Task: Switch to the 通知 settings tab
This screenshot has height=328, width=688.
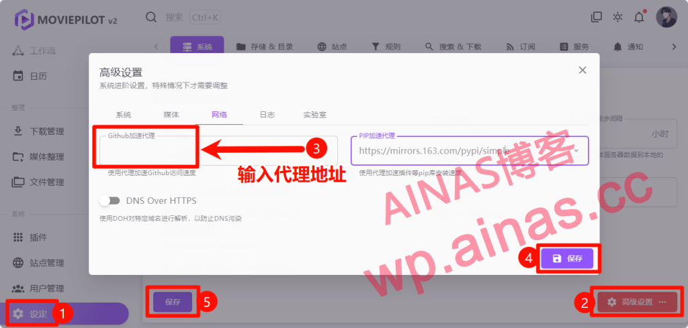Action: coord(628,47)
